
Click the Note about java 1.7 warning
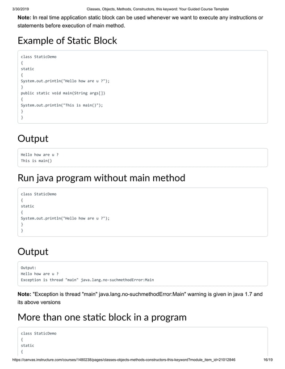[x=140, y=298]
